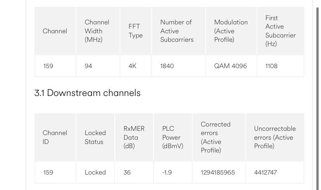
Task: Click the First Active Subcarrier (Hz) header
Action: tap(280, 31)
